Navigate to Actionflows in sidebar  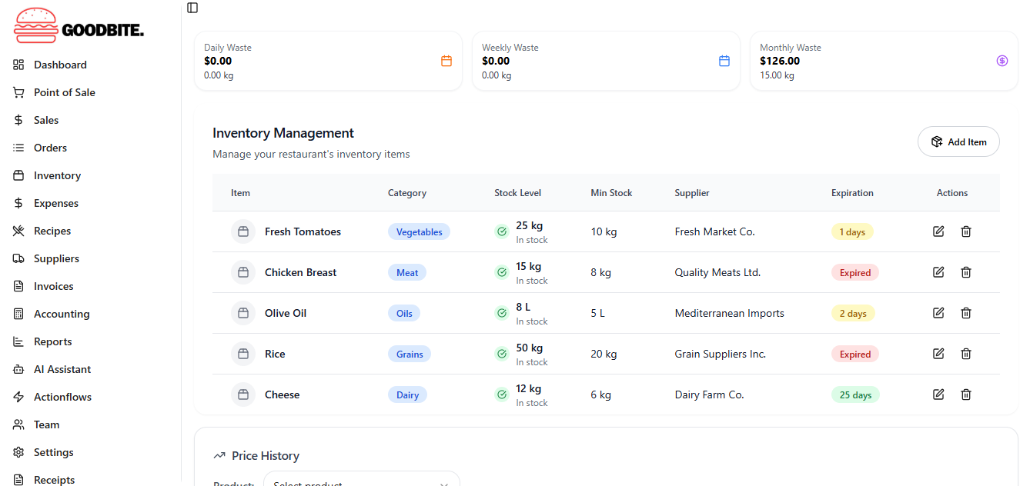coord(62,397)
